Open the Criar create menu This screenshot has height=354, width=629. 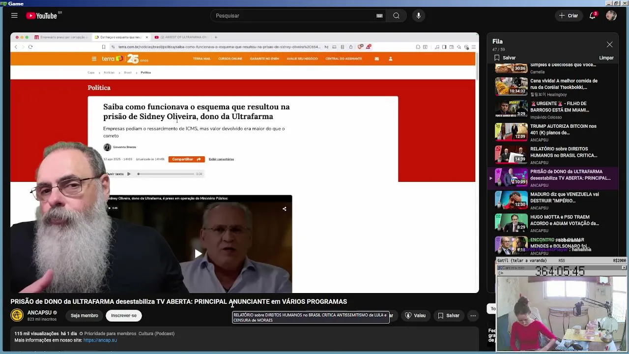(x=569, y=16)
